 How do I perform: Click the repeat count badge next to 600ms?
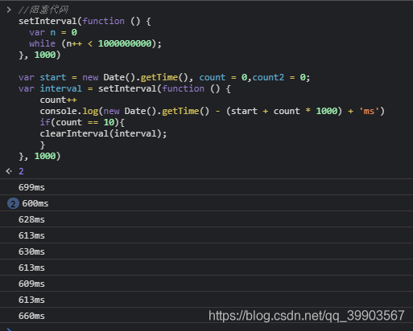(13, 203)
